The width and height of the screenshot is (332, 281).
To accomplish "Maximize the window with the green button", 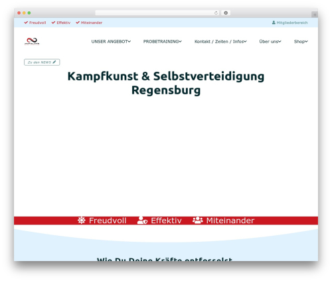I will pyautogui.click(x=29, y=13).
